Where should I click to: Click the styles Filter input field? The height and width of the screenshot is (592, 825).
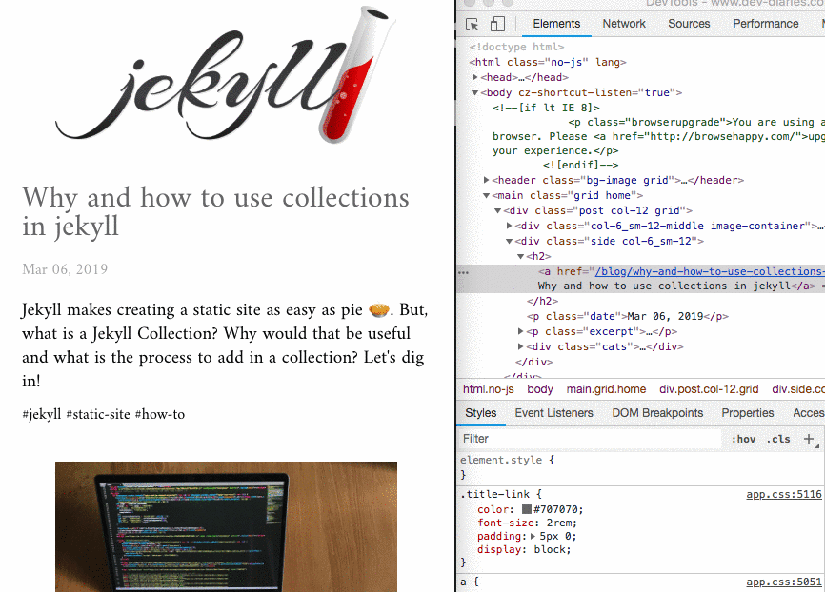pyautogui.click(x=590, y=439)
